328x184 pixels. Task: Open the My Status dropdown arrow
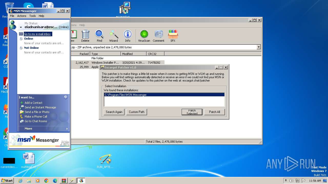21,27
